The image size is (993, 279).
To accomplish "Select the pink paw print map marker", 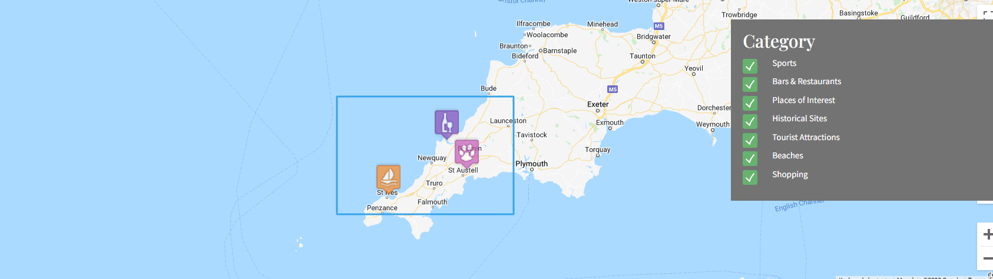I will [466, 153].
